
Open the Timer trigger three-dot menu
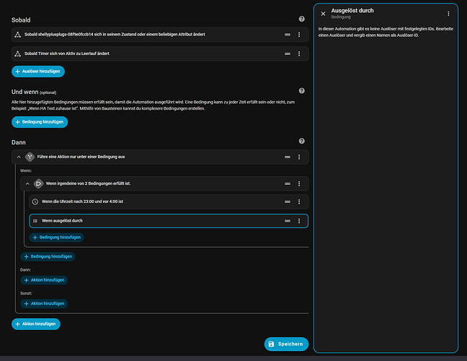click(x=299, y=53)
